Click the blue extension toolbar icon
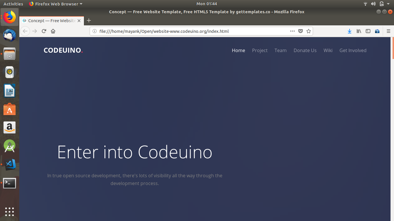394x221 pixels. [377, 31]
